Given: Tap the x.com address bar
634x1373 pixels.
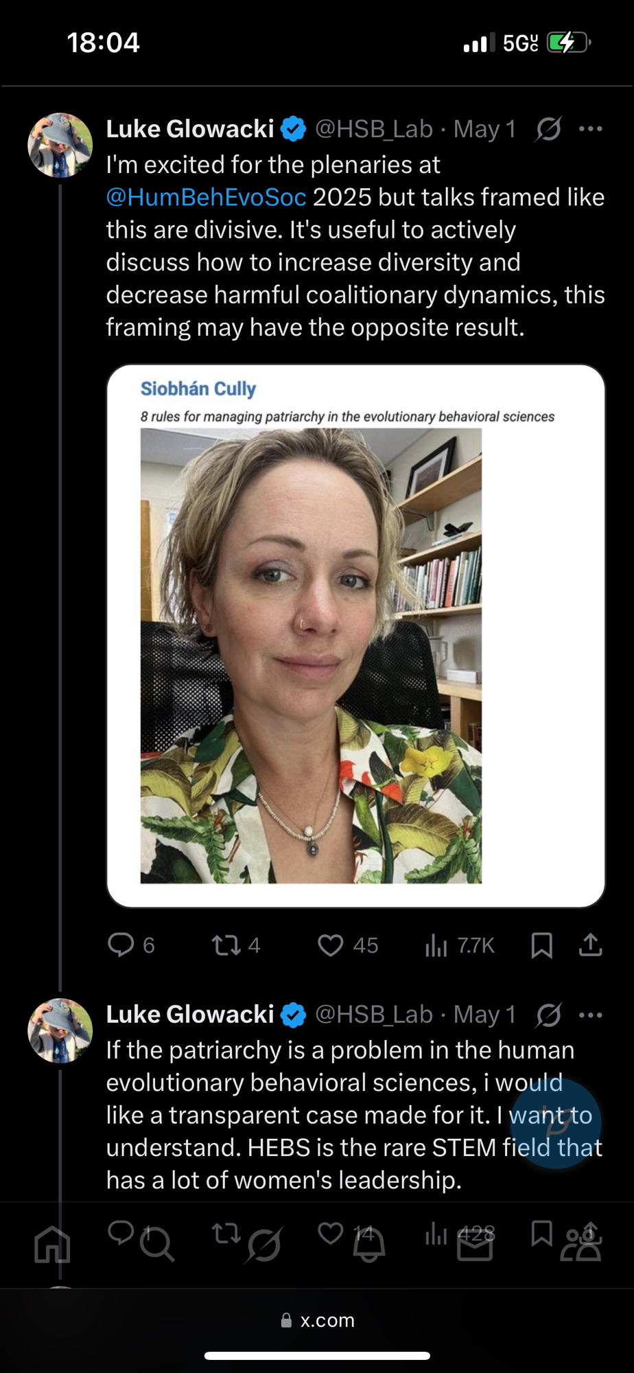Looking at the screenshot, I should 318,1320.
